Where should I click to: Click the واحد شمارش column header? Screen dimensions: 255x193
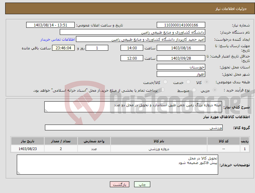click(94, 141)
